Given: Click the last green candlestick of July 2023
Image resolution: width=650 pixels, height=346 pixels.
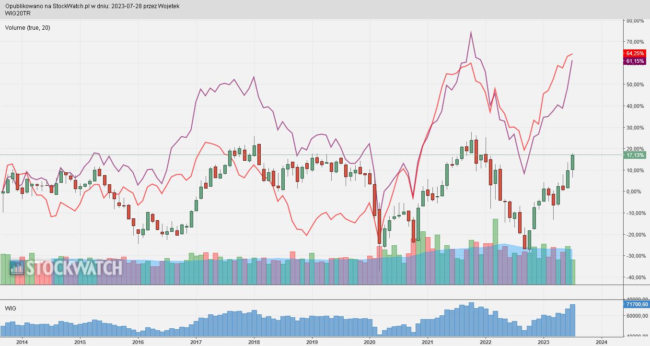Looking at the screenshot, I should [573, 162].
